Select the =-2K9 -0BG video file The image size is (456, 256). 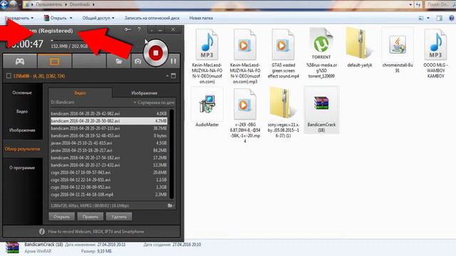point(245,115)
